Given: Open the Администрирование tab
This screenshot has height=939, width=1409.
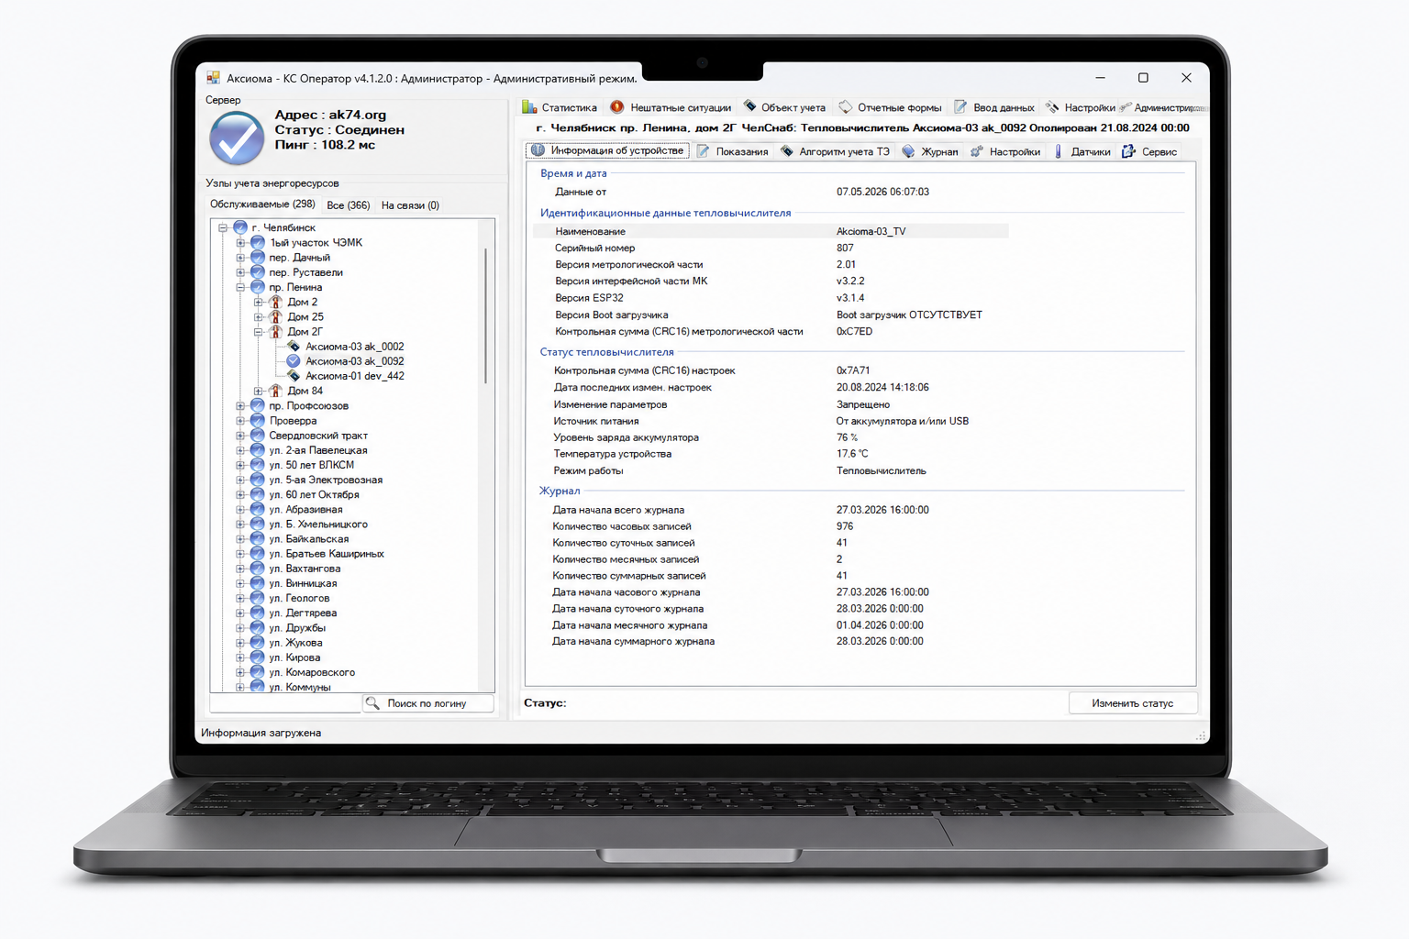Looking at the screenshot, I should tap(1163, 107).
